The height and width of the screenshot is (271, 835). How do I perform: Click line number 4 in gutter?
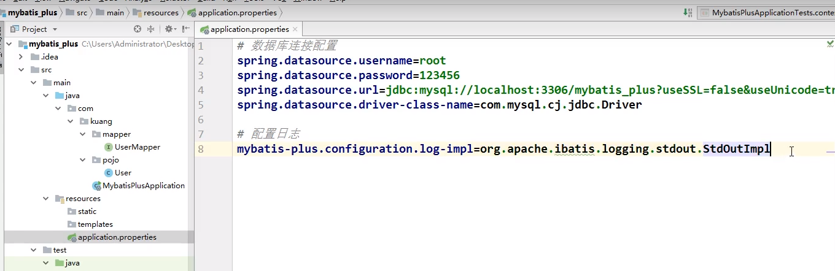click(x=201, y=90)
